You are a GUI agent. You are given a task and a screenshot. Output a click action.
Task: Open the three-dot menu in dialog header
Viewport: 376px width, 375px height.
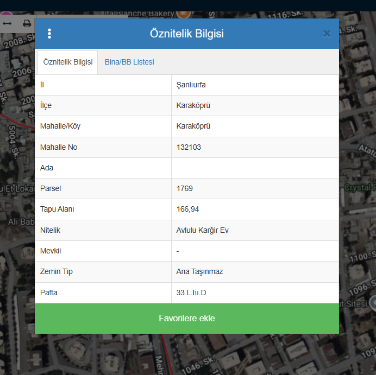49,34
